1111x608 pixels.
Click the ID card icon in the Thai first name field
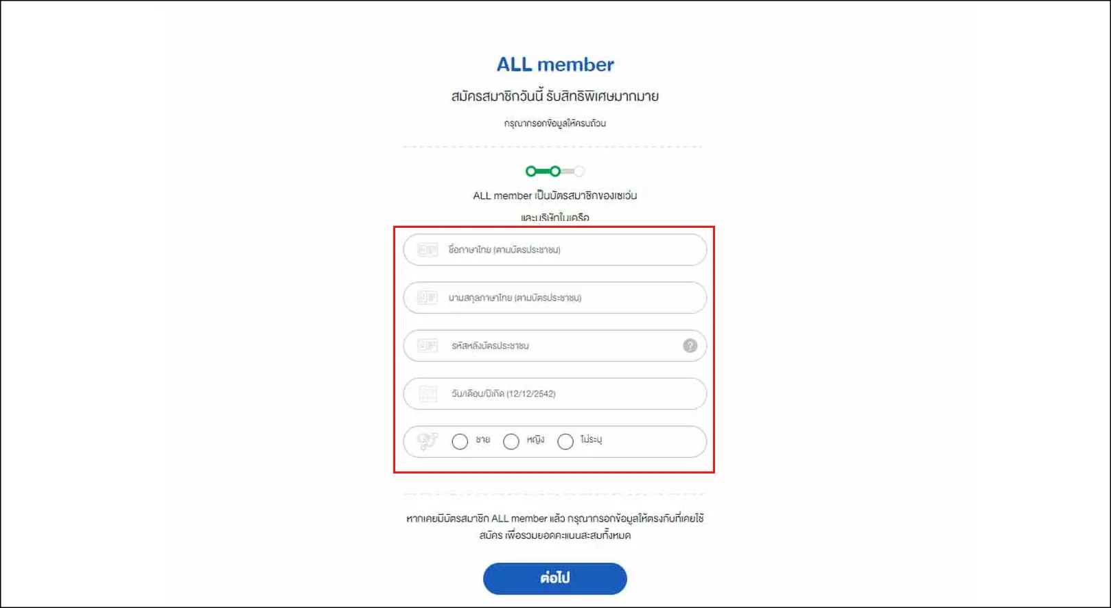coord(427,250)
